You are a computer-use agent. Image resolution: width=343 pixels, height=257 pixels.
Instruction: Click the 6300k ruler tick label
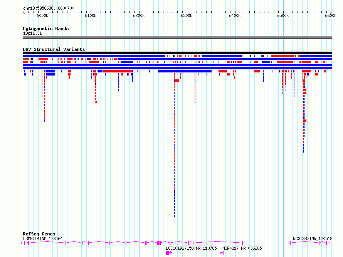(187, 15)
